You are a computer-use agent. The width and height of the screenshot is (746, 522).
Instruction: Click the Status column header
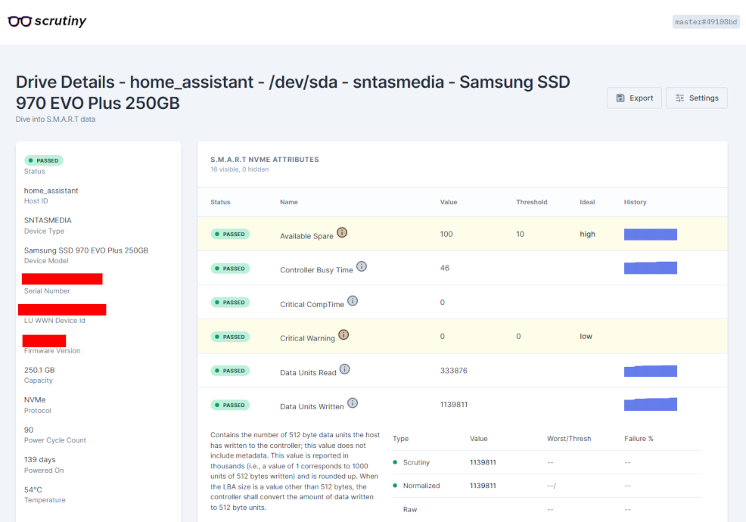pos(220,202)
